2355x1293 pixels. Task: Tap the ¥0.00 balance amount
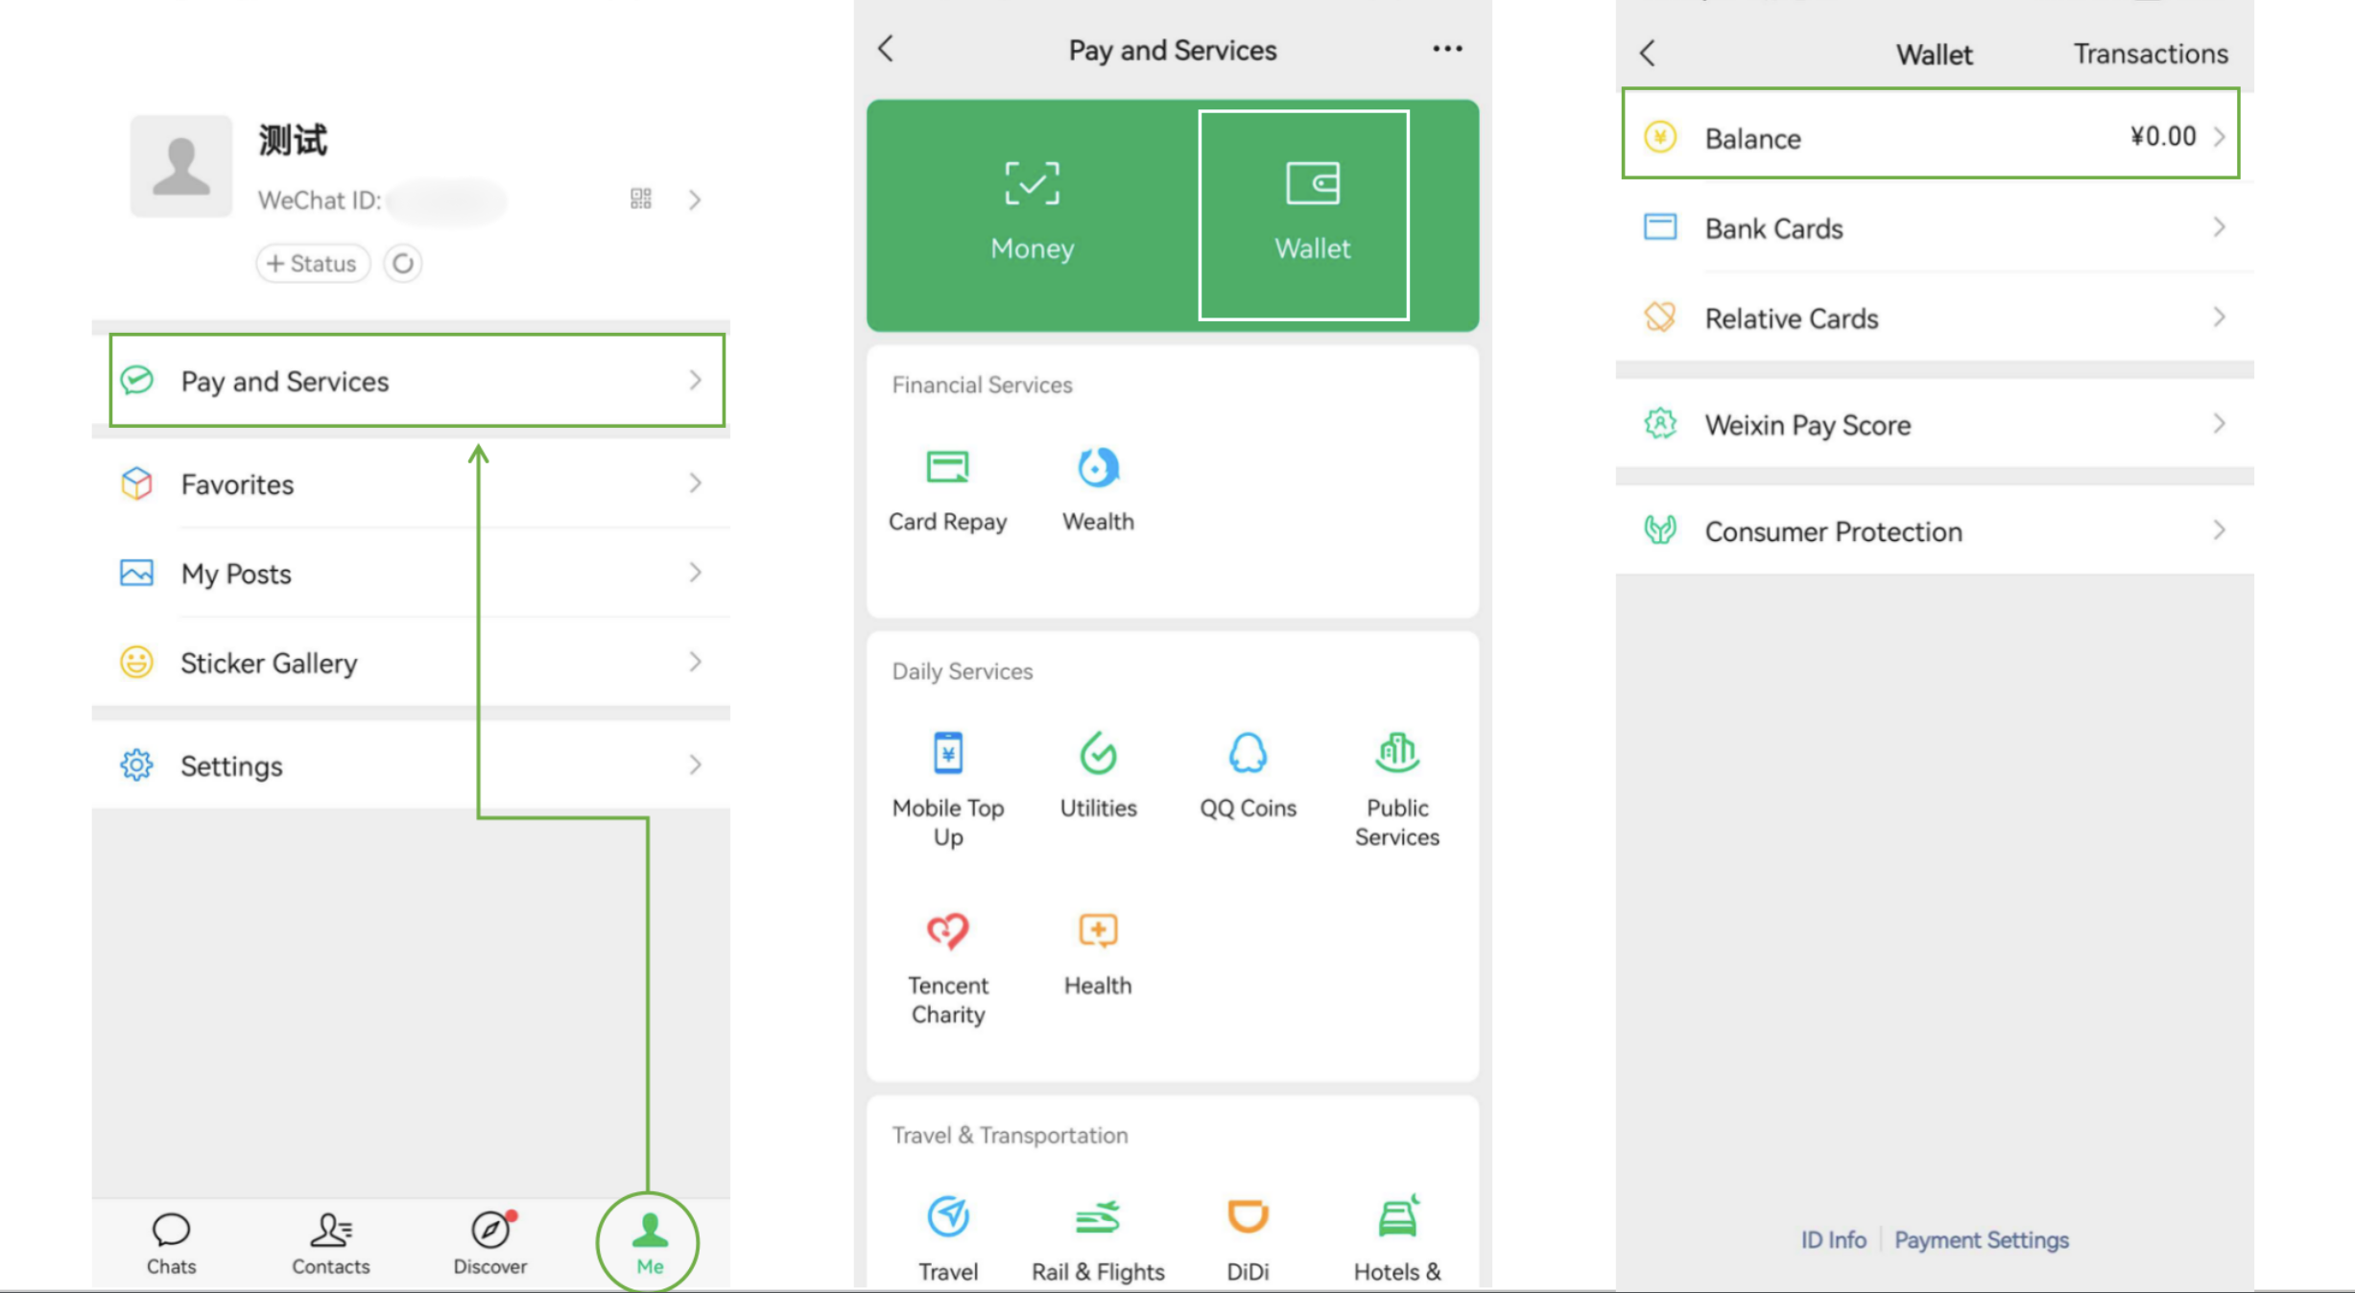[2163, 136]
